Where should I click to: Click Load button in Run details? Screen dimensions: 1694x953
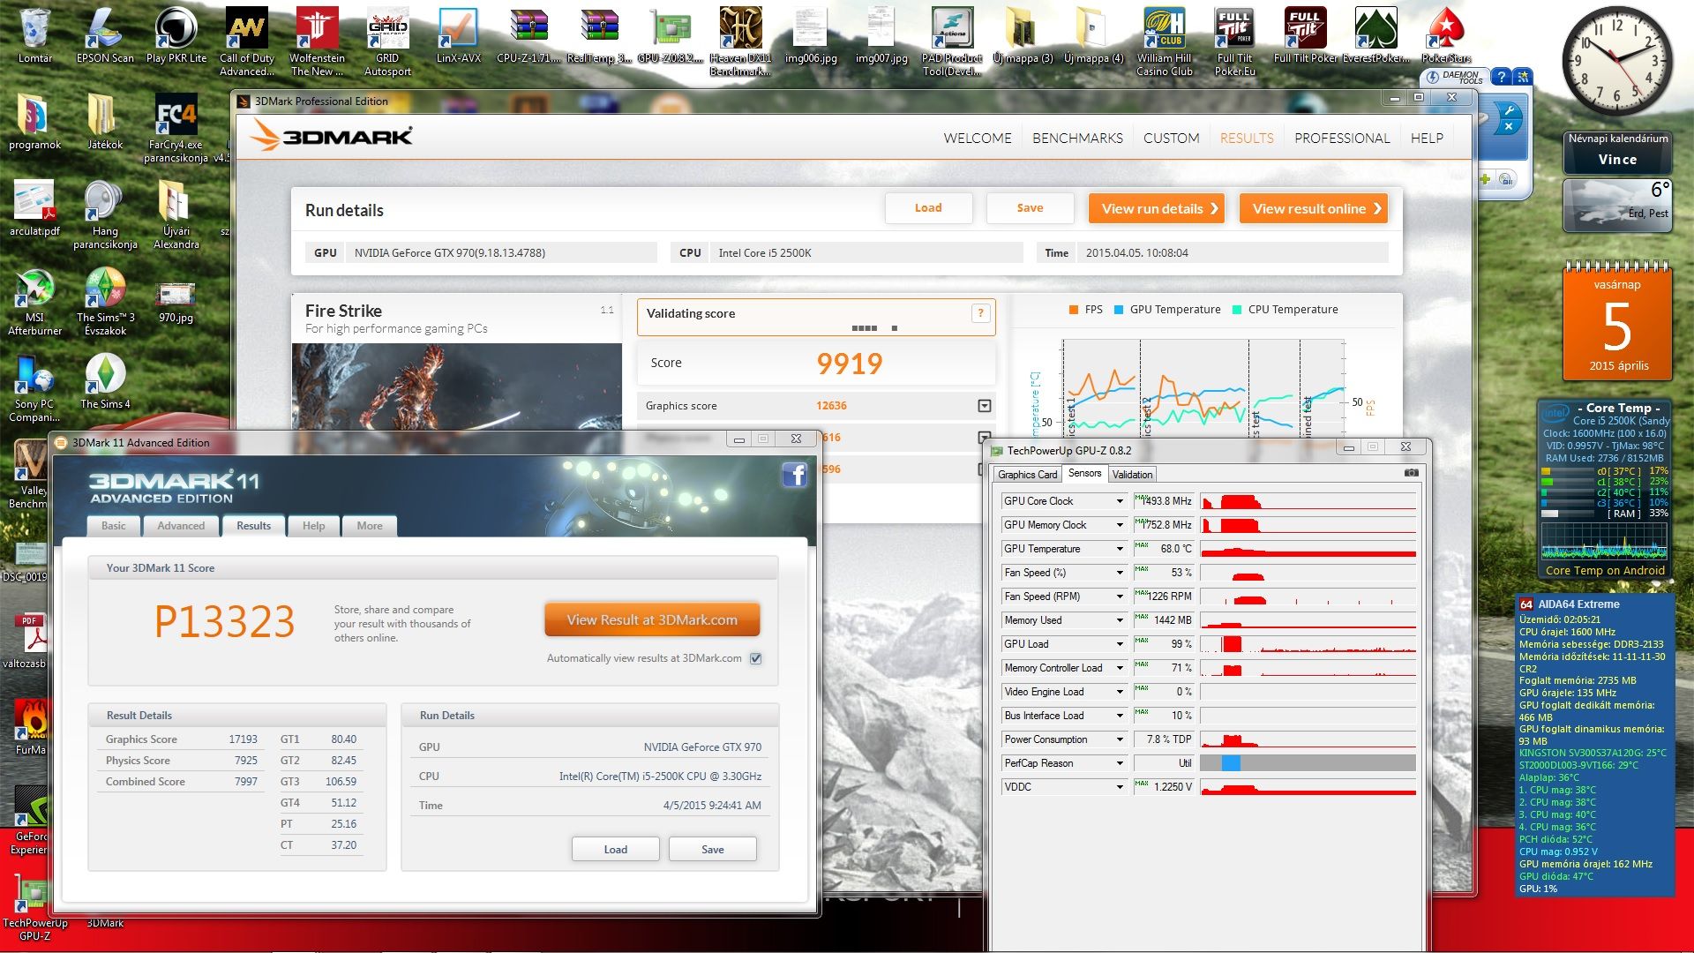pos(928,208)
